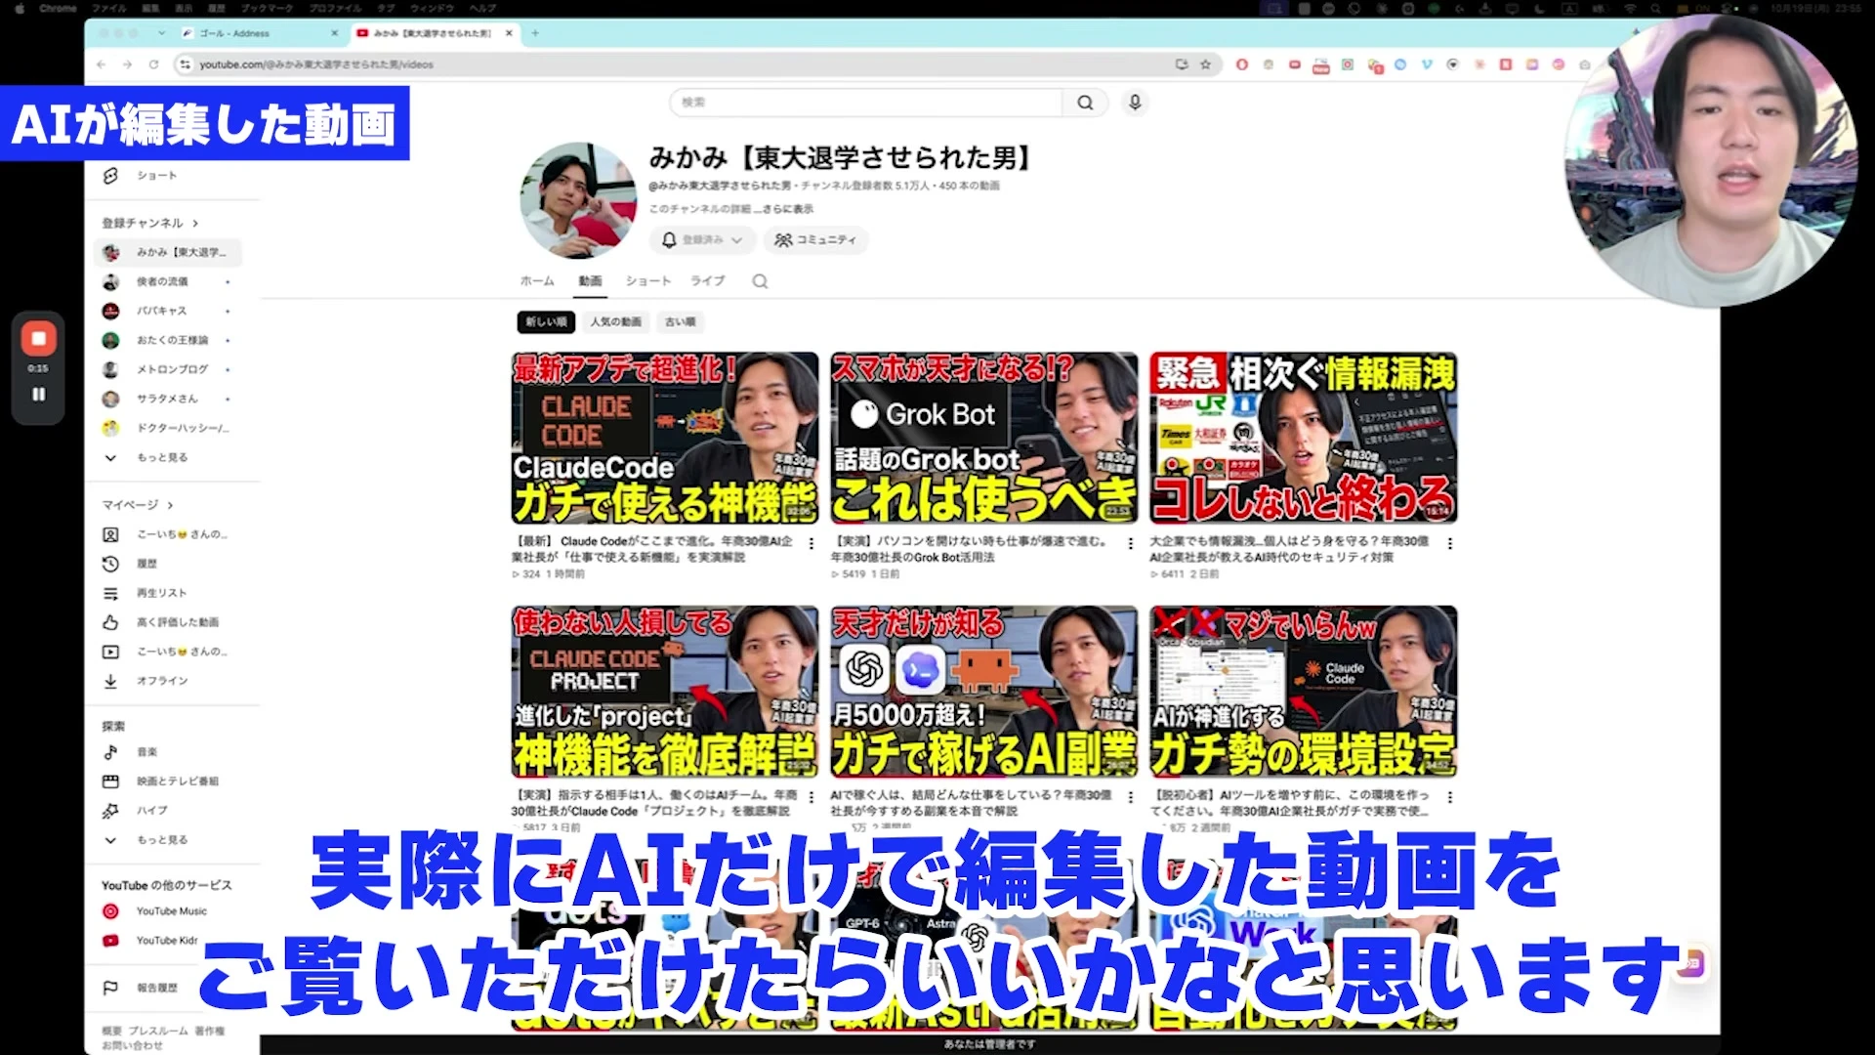Sort videos by oldest (古い順)
This screenshot has width=1875, height=1055.
tap(681, 321)
